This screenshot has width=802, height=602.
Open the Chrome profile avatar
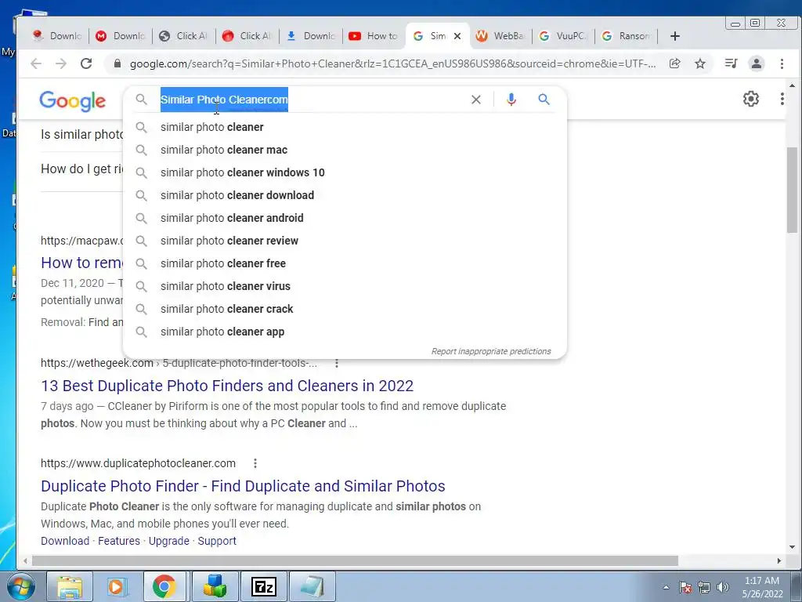click(x=756, y=63)
